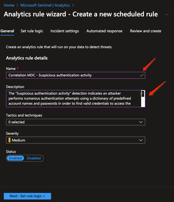The height and width of the screenshot is (202, 174).
Task: Open the Incident settings tab
Action: click(64, 31)
